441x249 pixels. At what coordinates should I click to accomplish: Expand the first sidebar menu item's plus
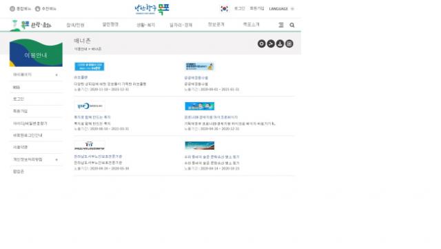point(57,75)
